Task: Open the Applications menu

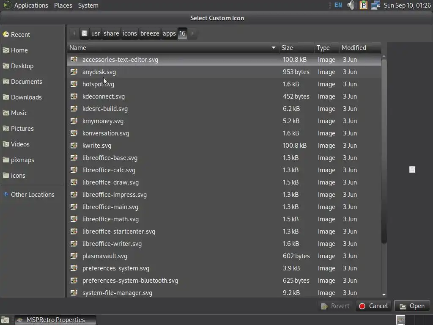Action: tap(31, 5)
